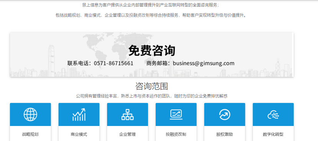The image size is (318, 141).
Task: Click the circular arrow icon for 股权激励
Action: (225, 114)
